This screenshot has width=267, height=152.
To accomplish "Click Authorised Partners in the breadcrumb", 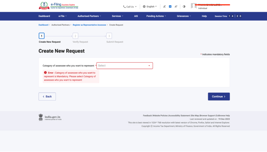I will pyautogui.click(x=61, y=25).
